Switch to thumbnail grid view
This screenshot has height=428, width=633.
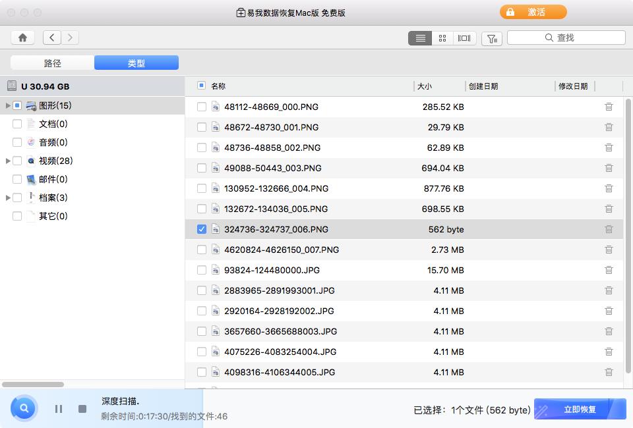[x=442, y=38]
